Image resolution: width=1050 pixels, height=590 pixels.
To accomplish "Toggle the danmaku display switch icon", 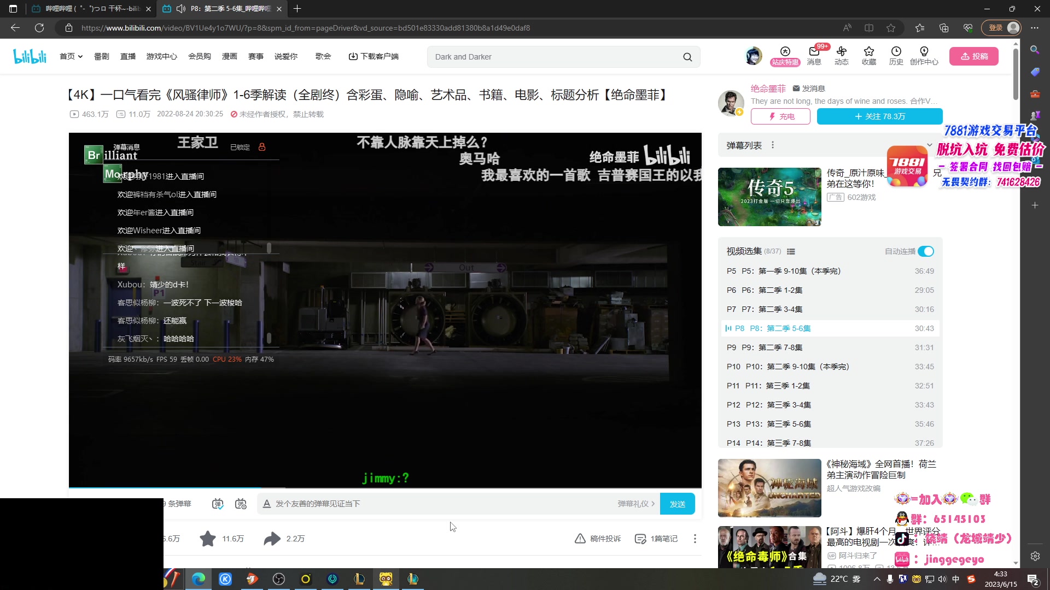I will coord(218,504).
